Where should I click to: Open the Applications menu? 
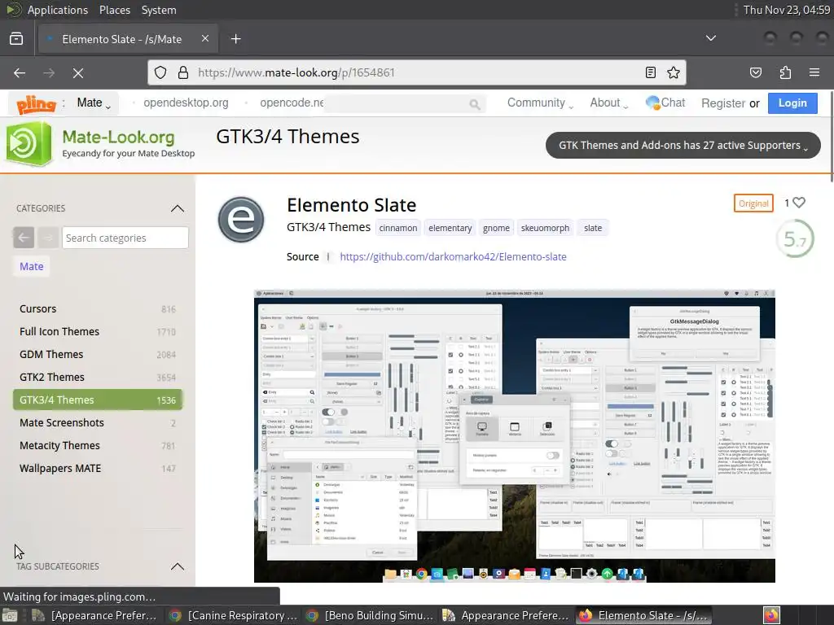58,10
